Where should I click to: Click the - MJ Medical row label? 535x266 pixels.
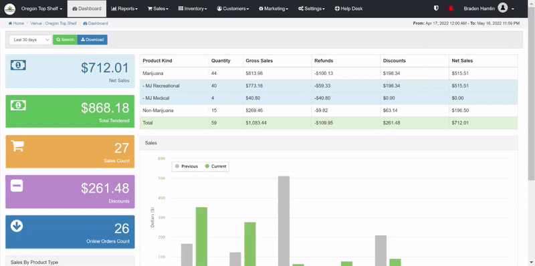[x=156, y=98]
